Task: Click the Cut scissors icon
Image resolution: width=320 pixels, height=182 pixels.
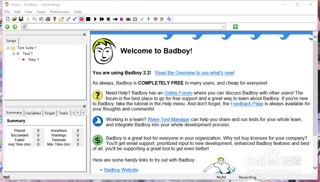Action: (x=28, y=19)
